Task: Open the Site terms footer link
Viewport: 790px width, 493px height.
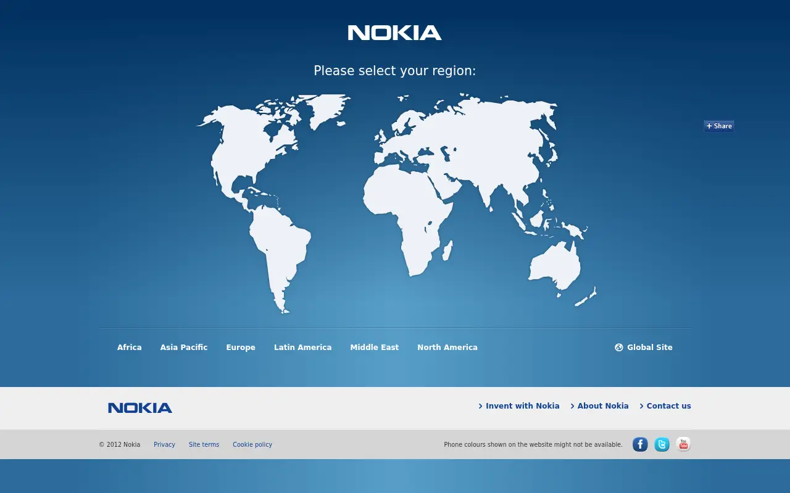Action: click(204, 444)
